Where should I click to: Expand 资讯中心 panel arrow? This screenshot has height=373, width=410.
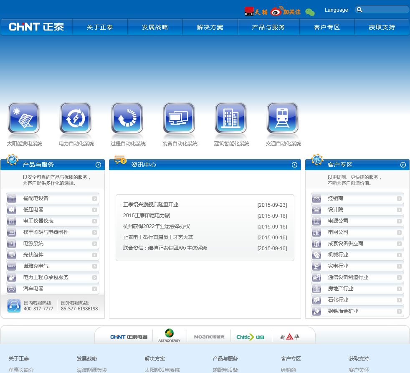(x=294, y=165)
